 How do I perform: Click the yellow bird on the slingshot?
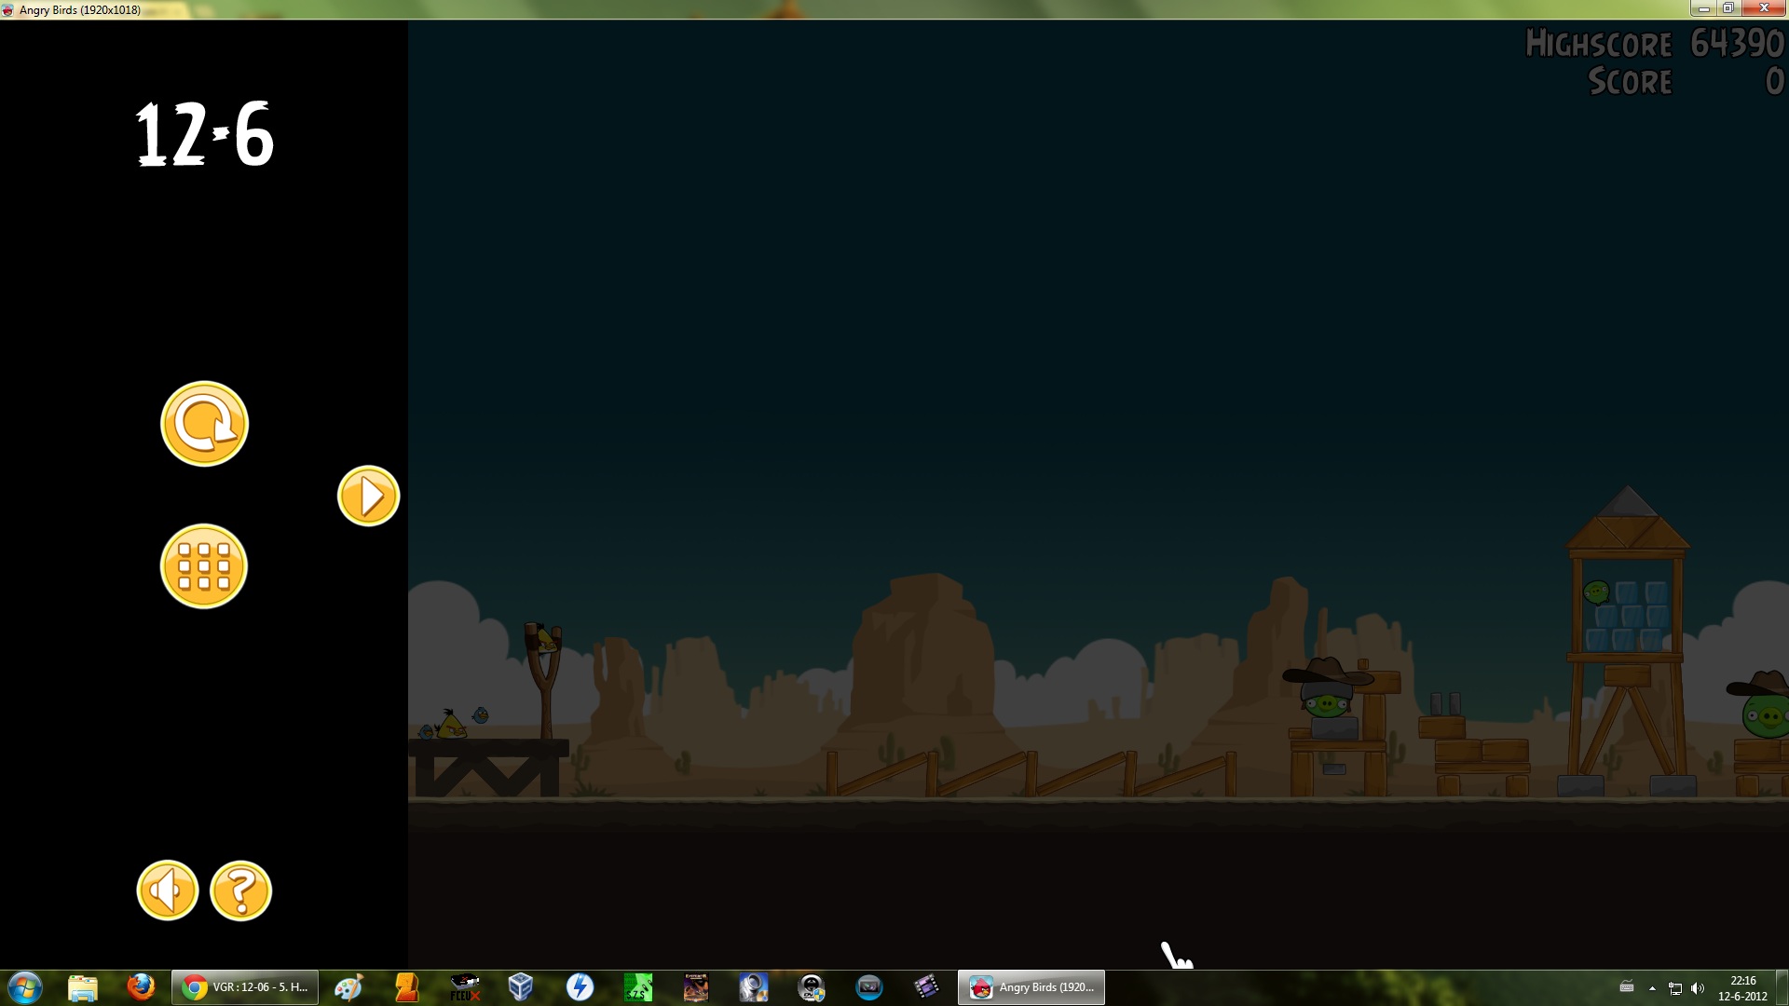pyautogui.click(x=546, y=640)
